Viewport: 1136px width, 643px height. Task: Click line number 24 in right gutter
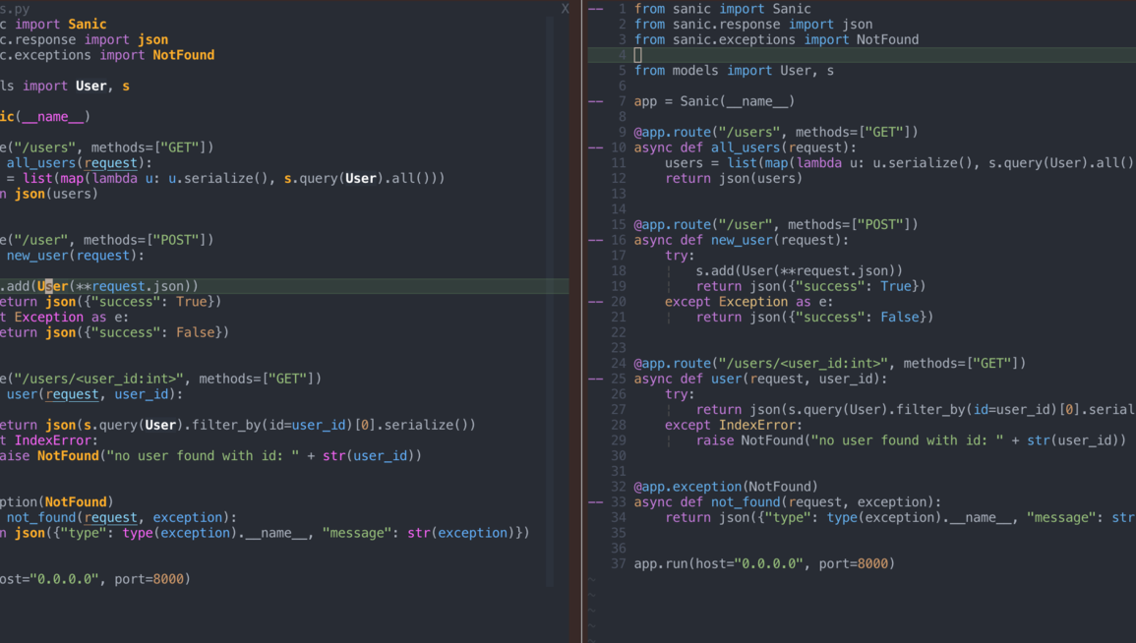coord(618,364)
